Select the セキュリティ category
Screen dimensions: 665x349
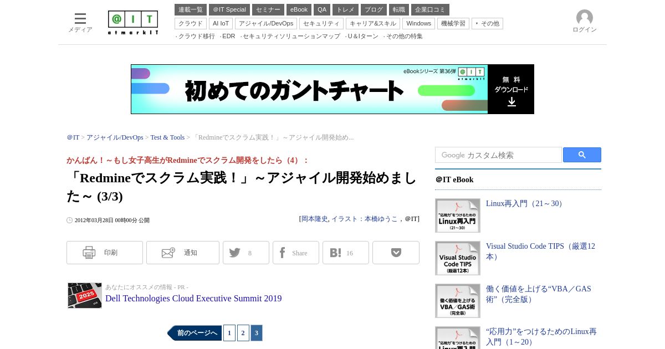pos(321,24)
